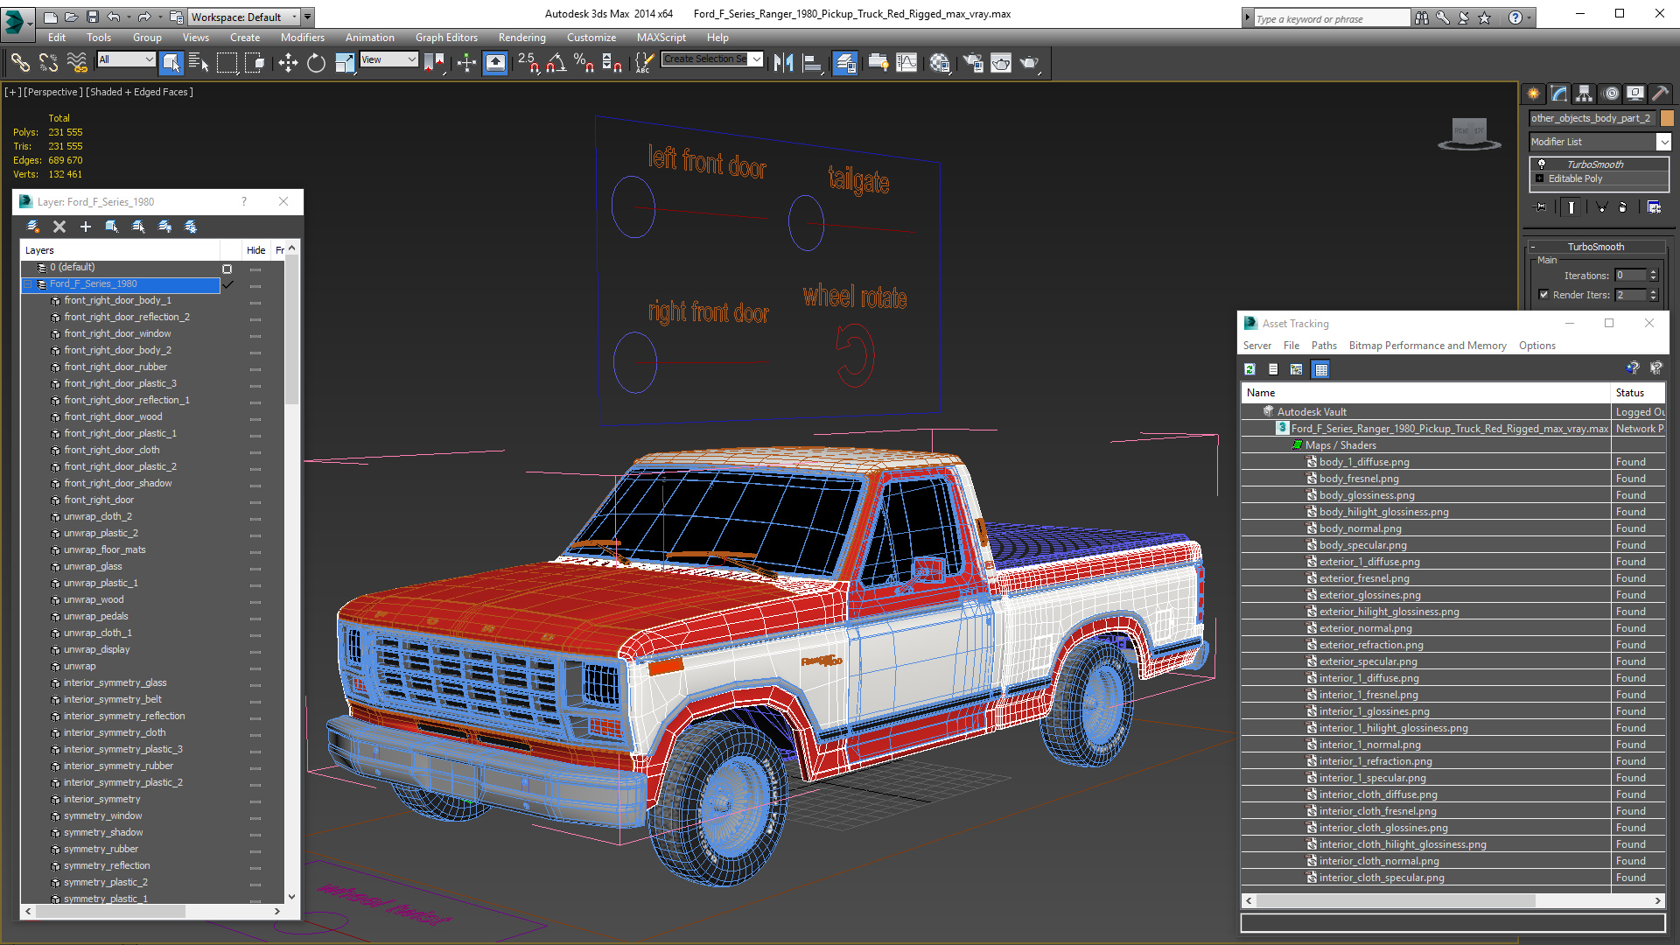Select the Link tool in main toolbar
The height and width of the screenshot is (945, 1680).
[19, 62]
